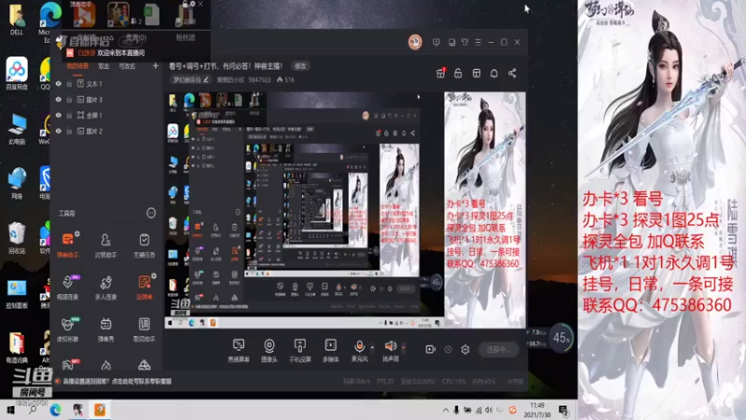This screenshot has width=746, height=420.
Task: Open the 视频连麦 tool
Action: (67, 287)
